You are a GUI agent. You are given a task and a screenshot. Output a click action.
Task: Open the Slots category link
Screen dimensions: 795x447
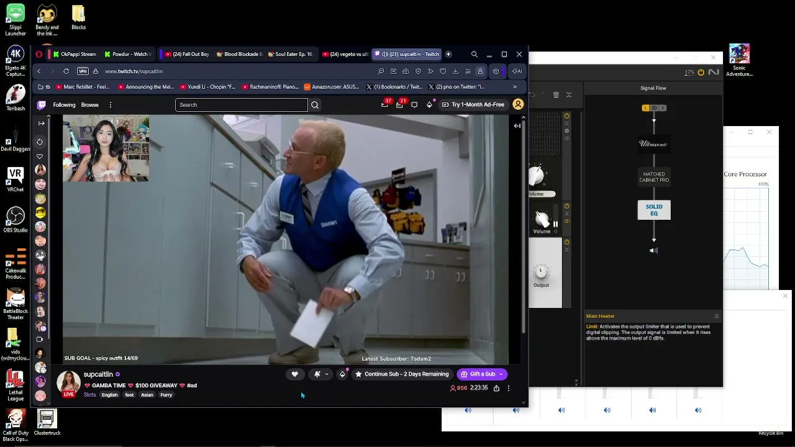tap(90, 395)
